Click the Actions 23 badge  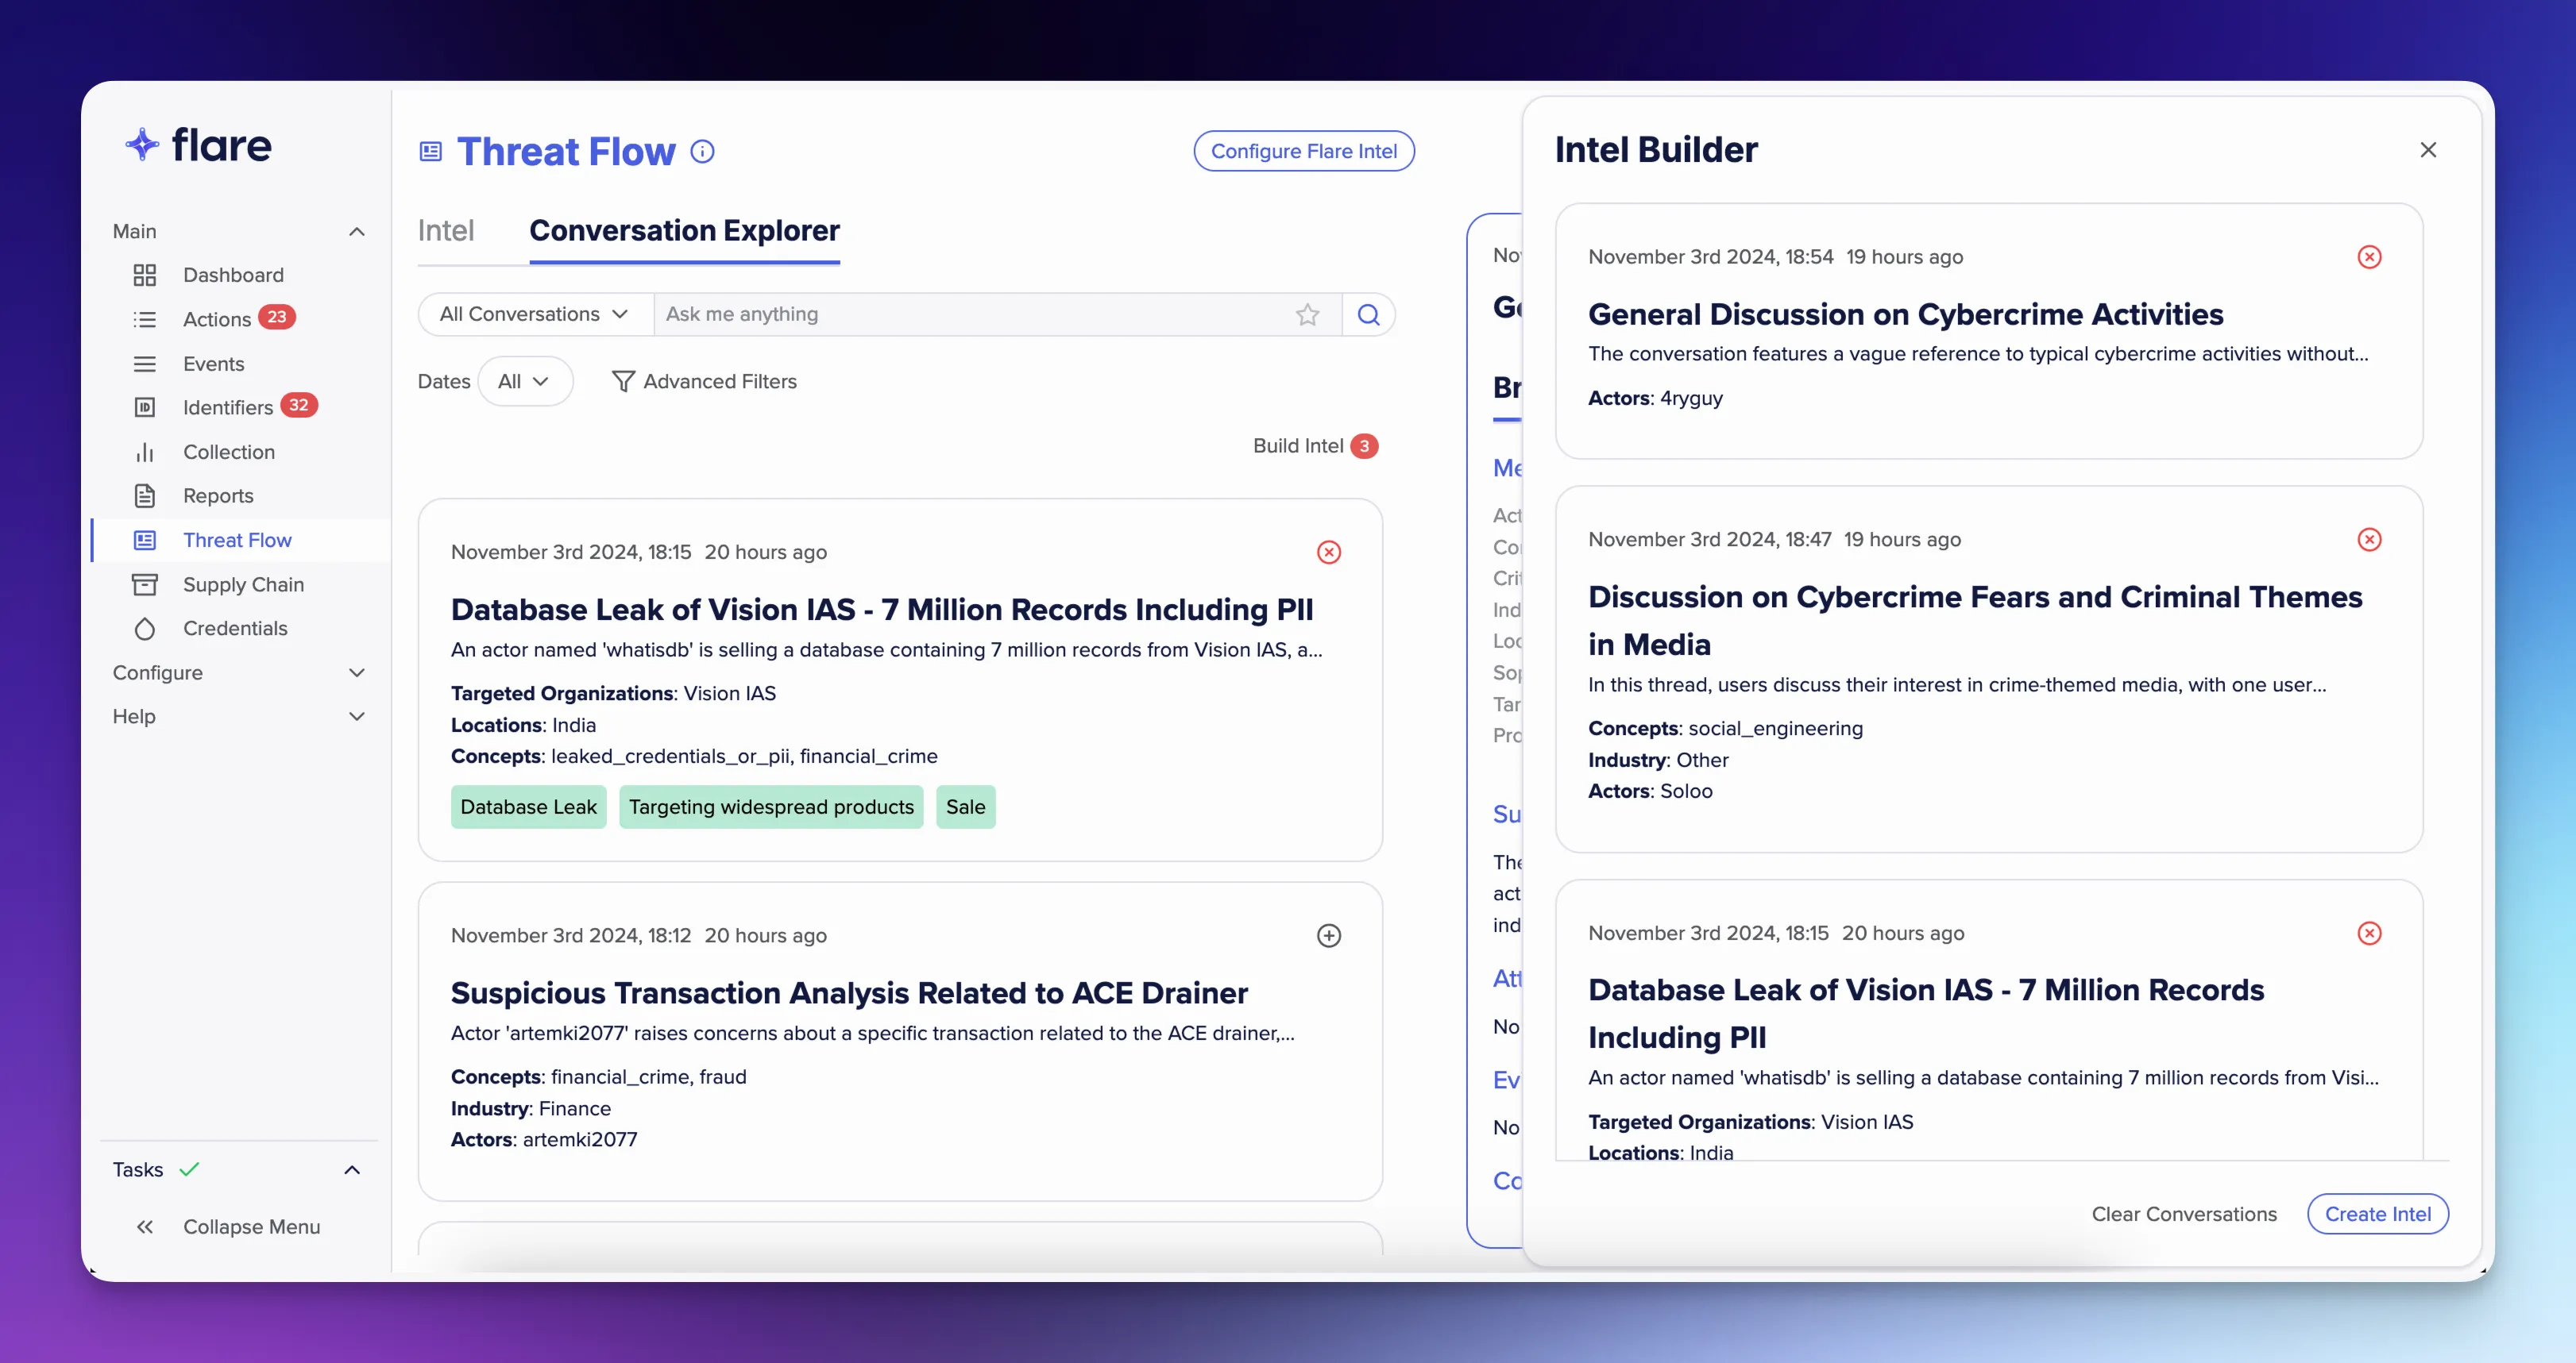click(277, 318)
